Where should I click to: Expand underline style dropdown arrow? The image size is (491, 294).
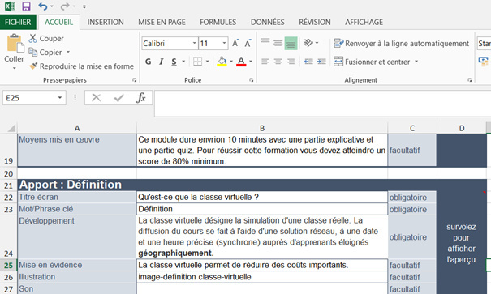[x=183, y=62]
